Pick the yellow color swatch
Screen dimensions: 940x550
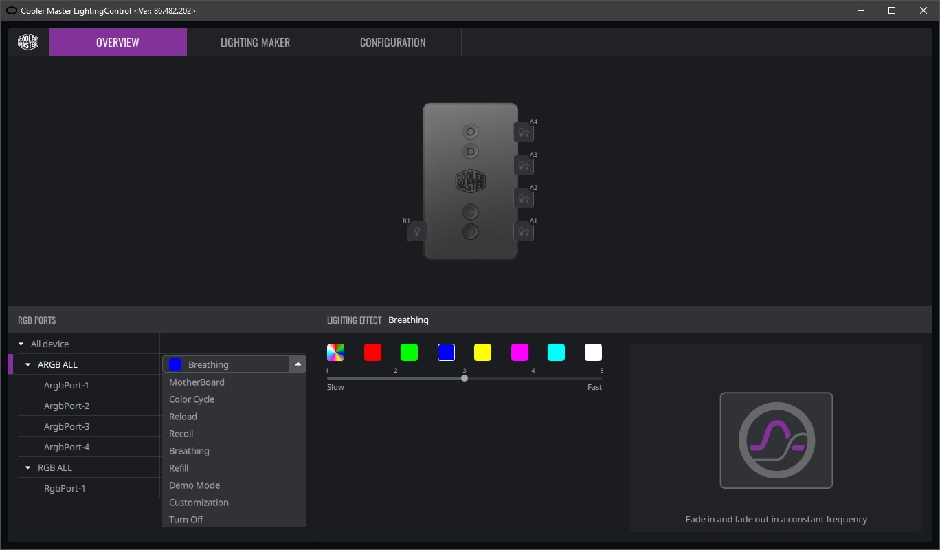coord(482,353)
